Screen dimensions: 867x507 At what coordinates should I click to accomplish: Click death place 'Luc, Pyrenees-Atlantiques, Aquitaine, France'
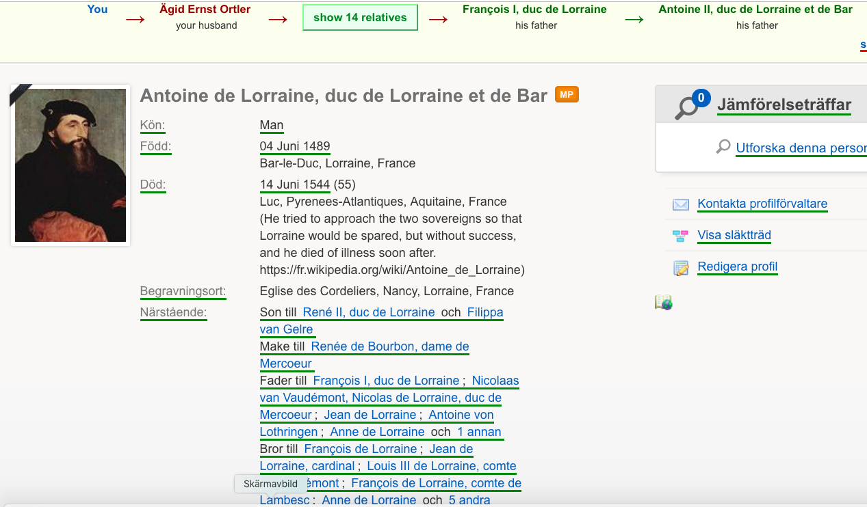[x=383, y=202]
